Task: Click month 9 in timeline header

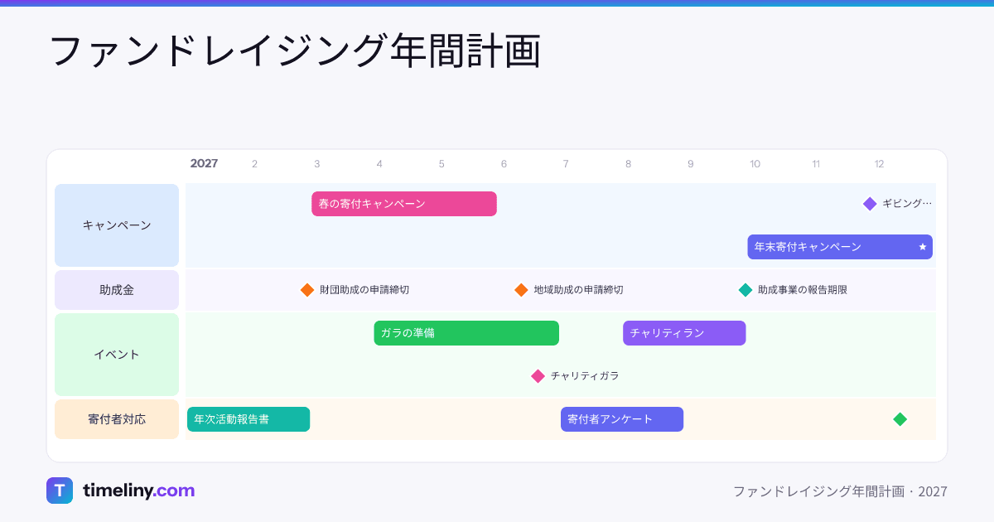Action: [690, 164]
